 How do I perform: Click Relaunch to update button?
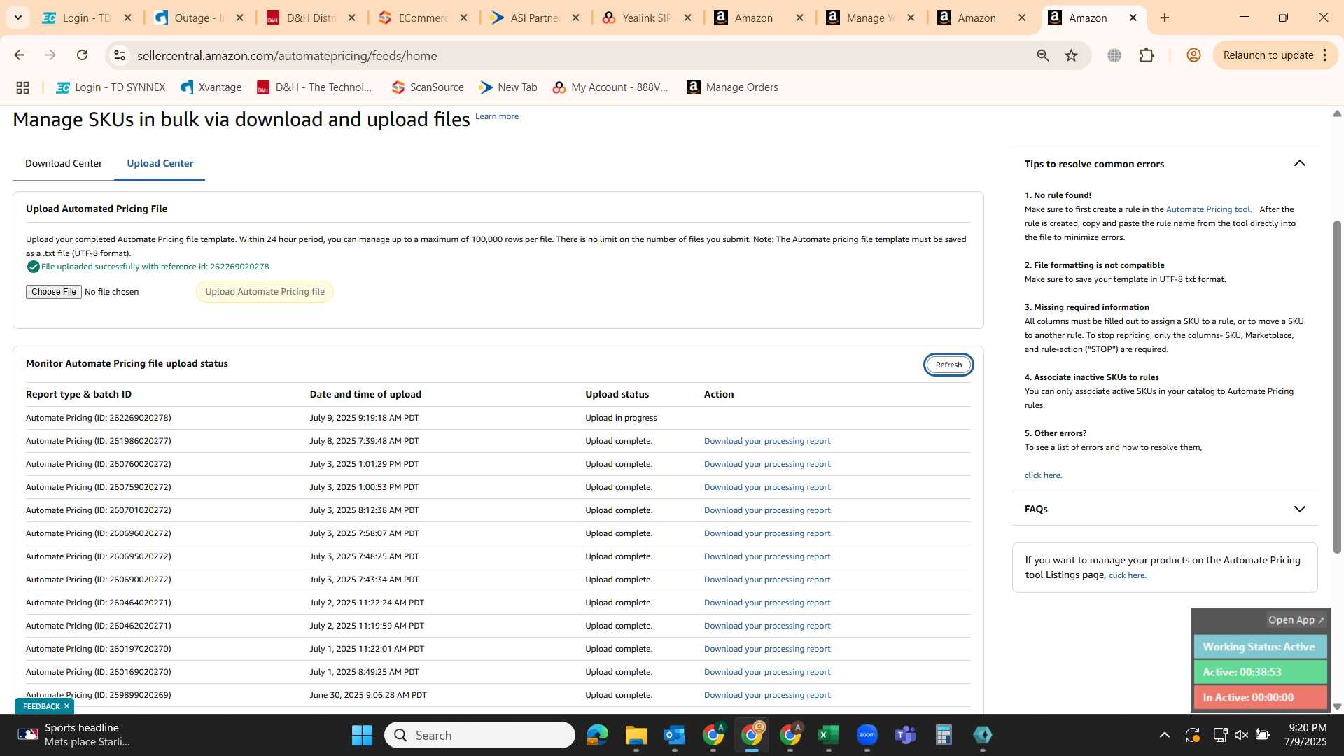[1268, 55]
